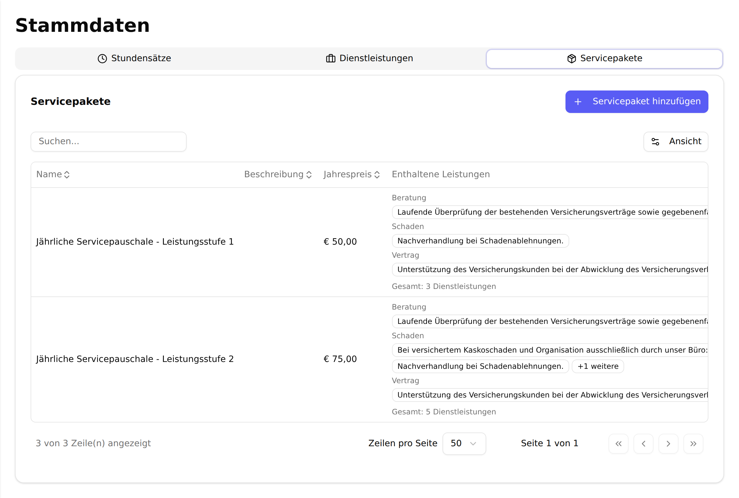
Task: Click Gesamt: 3 Dienstleistungen text
Action: coord(444,286)
